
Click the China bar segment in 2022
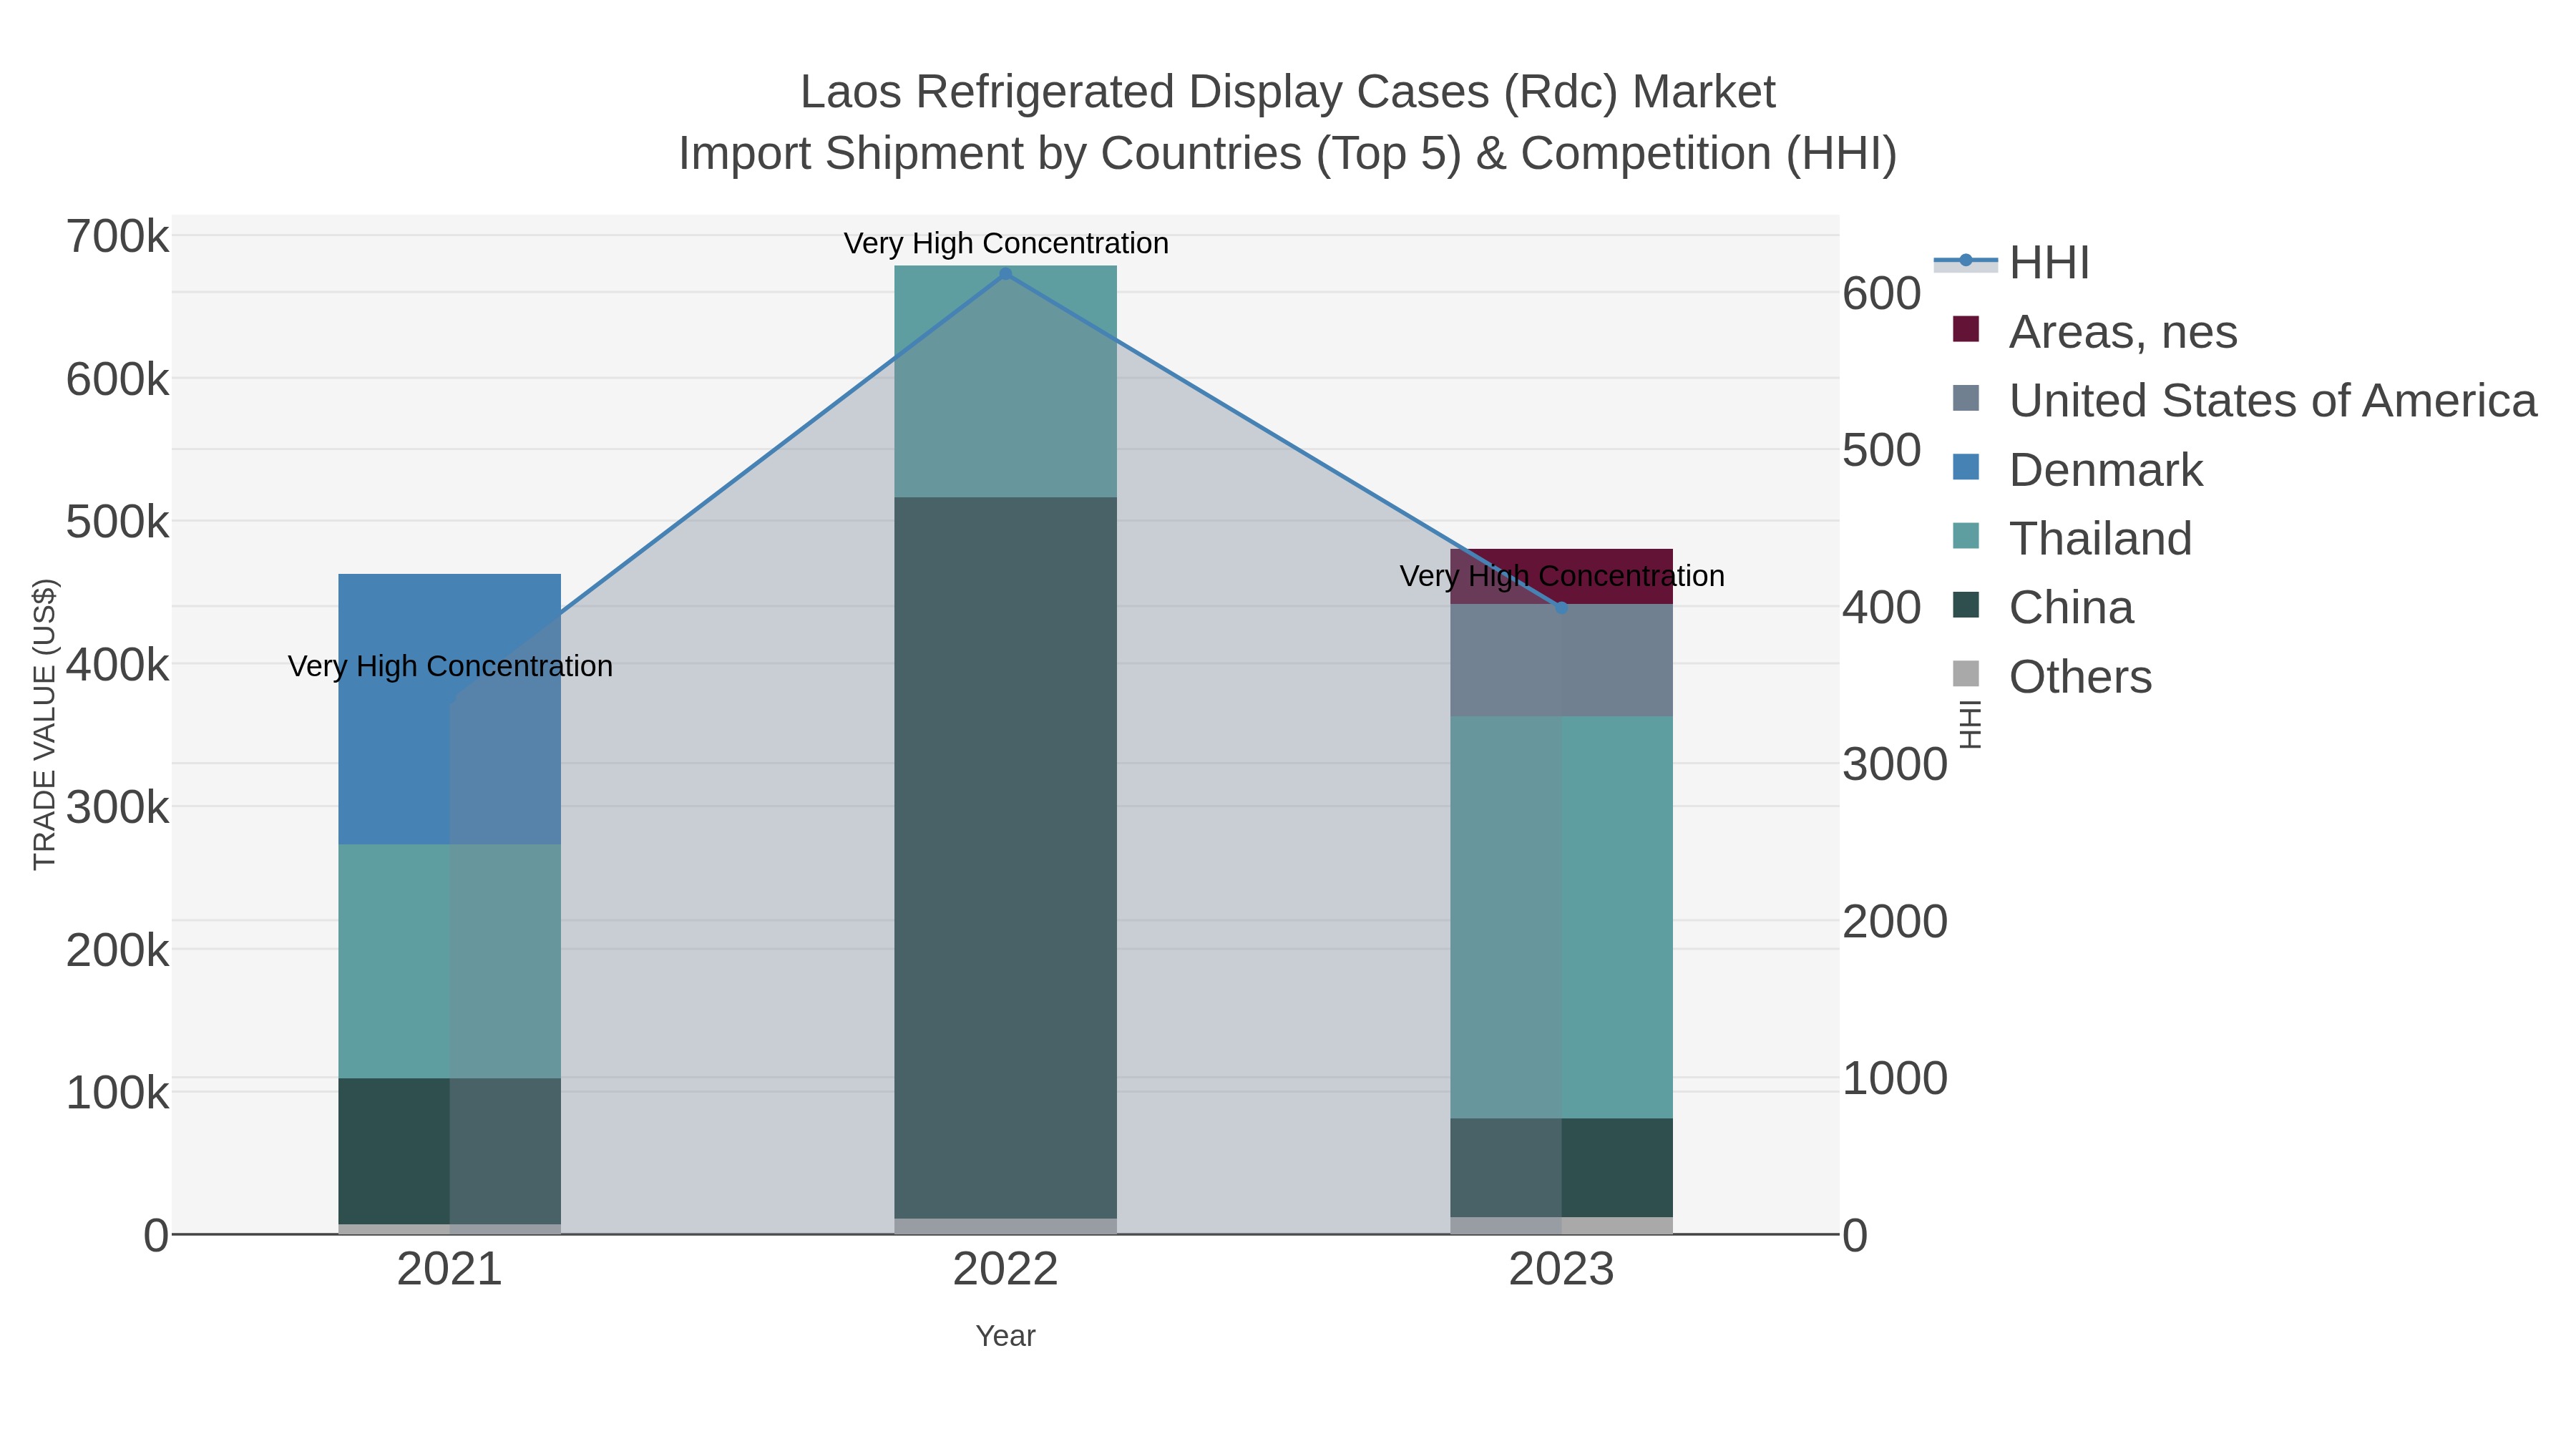[1006, 858]
